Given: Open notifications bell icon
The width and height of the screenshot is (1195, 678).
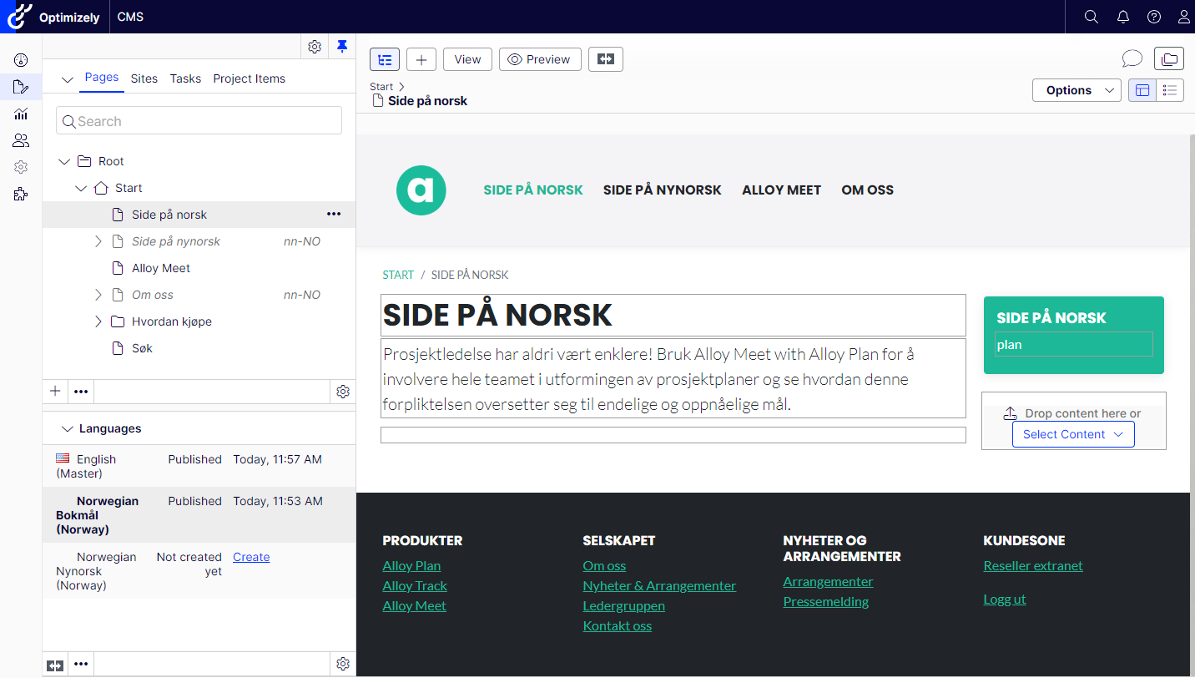Looking at the screenshot, I should click(1122, 17).
